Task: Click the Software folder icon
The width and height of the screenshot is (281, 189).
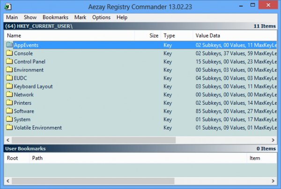Action: (9, 111)
